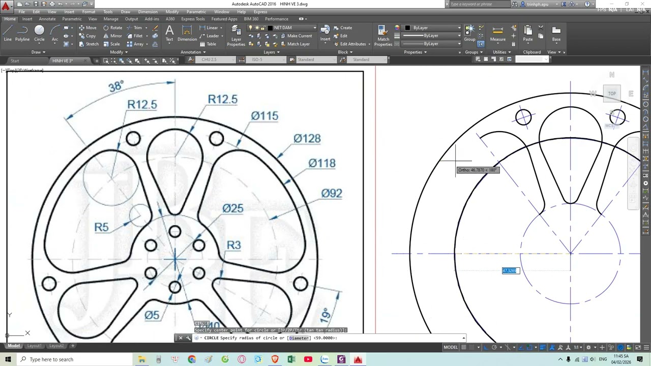Select the Rotate tool

tap(112, 28)
